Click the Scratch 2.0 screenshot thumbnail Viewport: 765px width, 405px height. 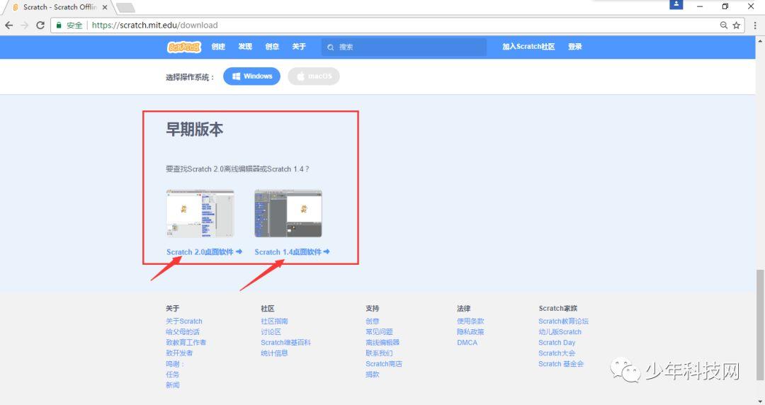(x=200, y=214)
